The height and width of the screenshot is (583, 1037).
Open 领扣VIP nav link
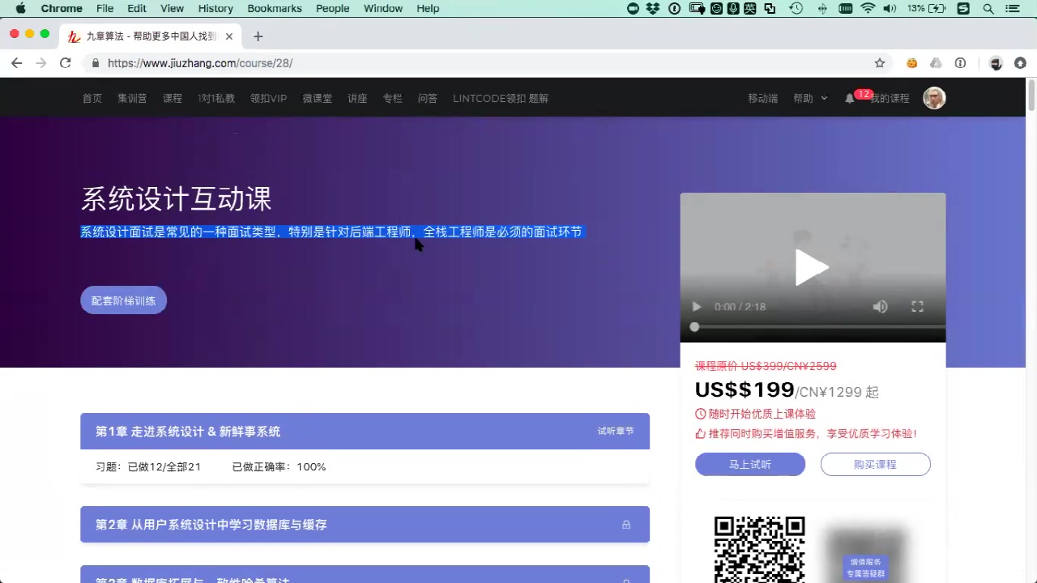click(x=268, y=98)
